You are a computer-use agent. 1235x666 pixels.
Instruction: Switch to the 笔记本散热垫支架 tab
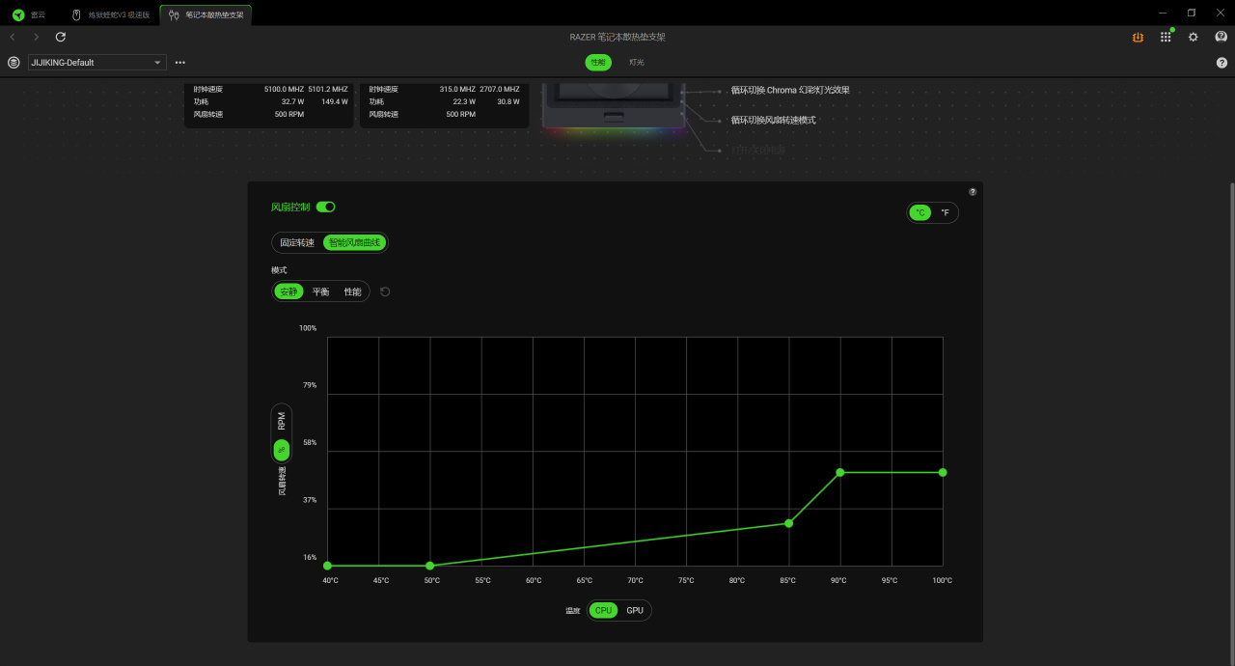point(206,14)
